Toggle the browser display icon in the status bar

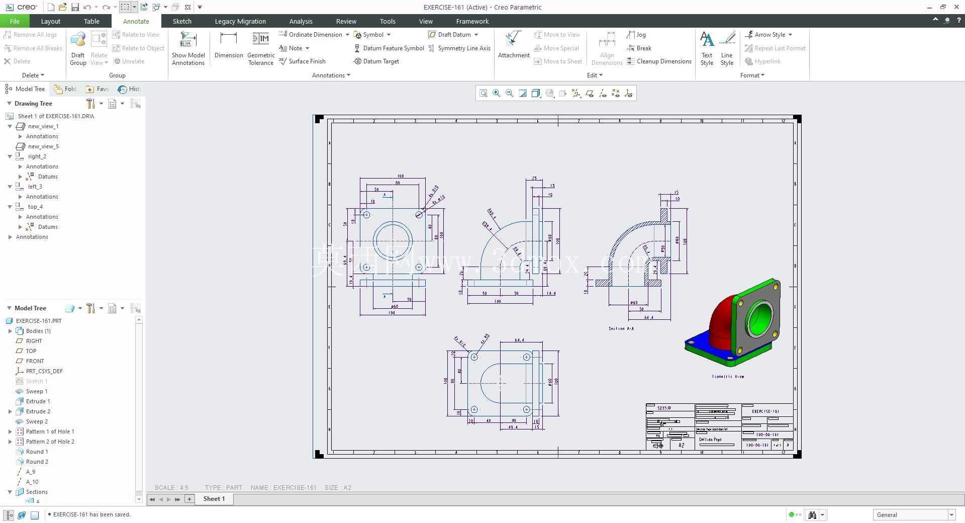click(22, 515)
